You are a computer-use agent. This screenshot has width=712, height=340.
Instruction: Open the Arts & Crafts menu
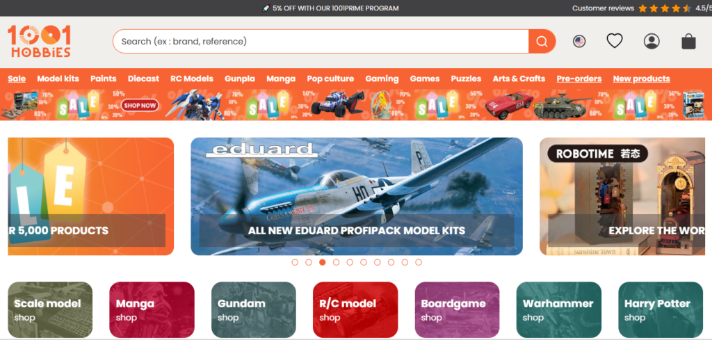(x=519, y=79)
